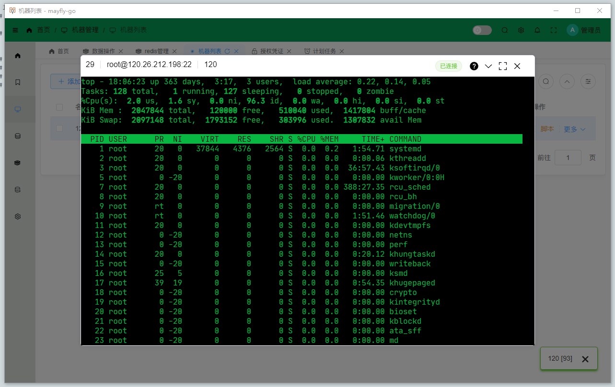Viewport: 615px width, 387px height.
Task: Tick the machine row checkbox
Action: click(59, 128)
